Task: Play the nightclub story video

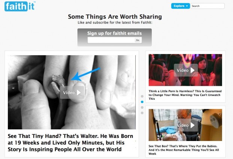Action: [x=186, y=70]
